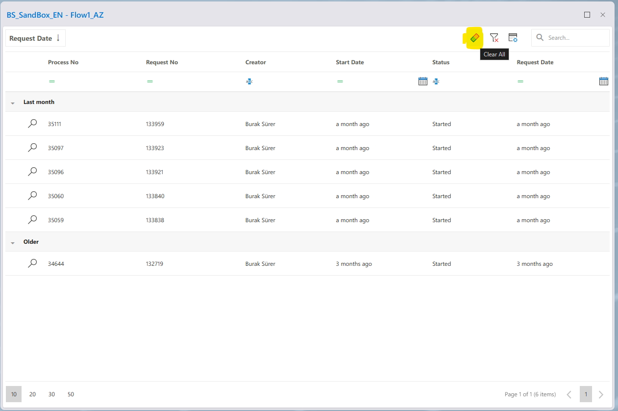
Task: Change Creator filter contains operator
Action: [249, 81]
